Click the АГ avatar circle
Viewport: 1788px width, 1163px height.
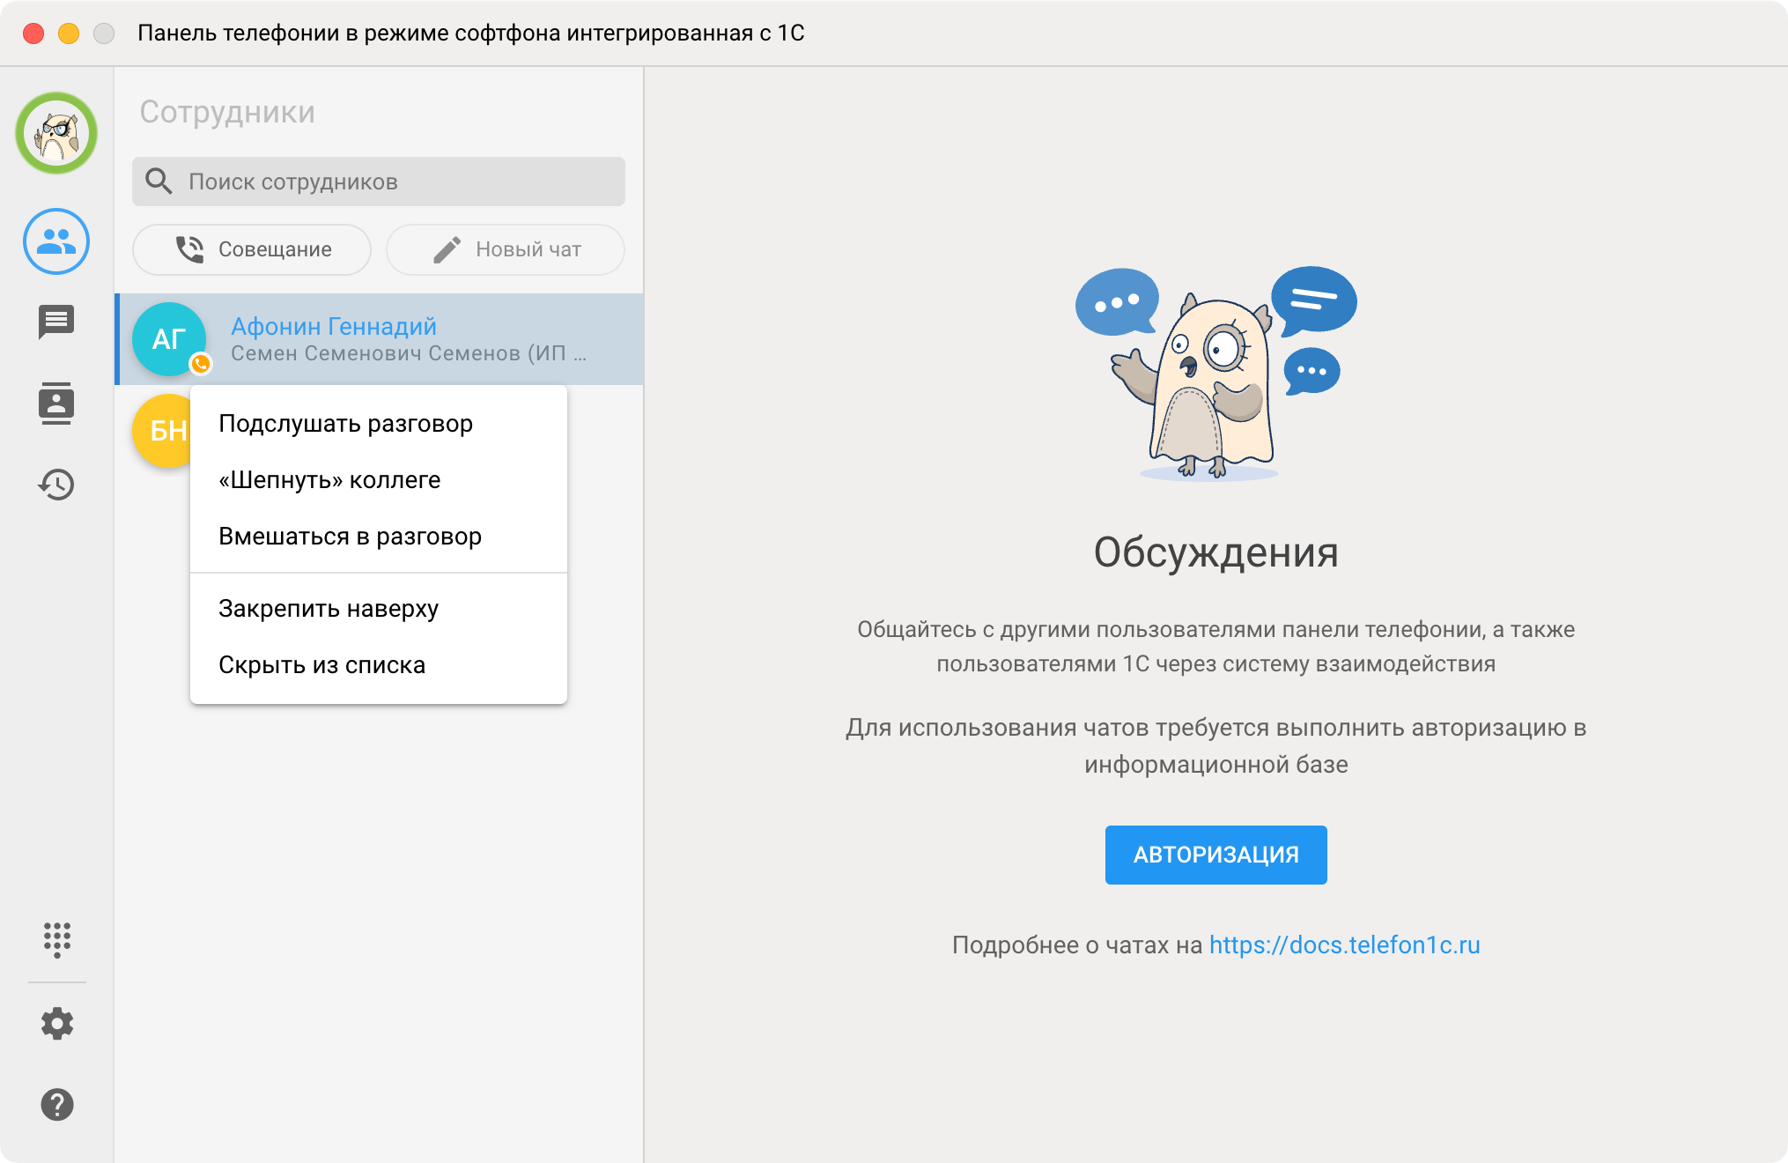tap(169, 339)
